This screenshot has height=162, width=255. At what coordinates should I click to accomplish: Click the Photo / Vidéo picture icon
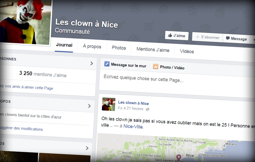tap(156, 66)
